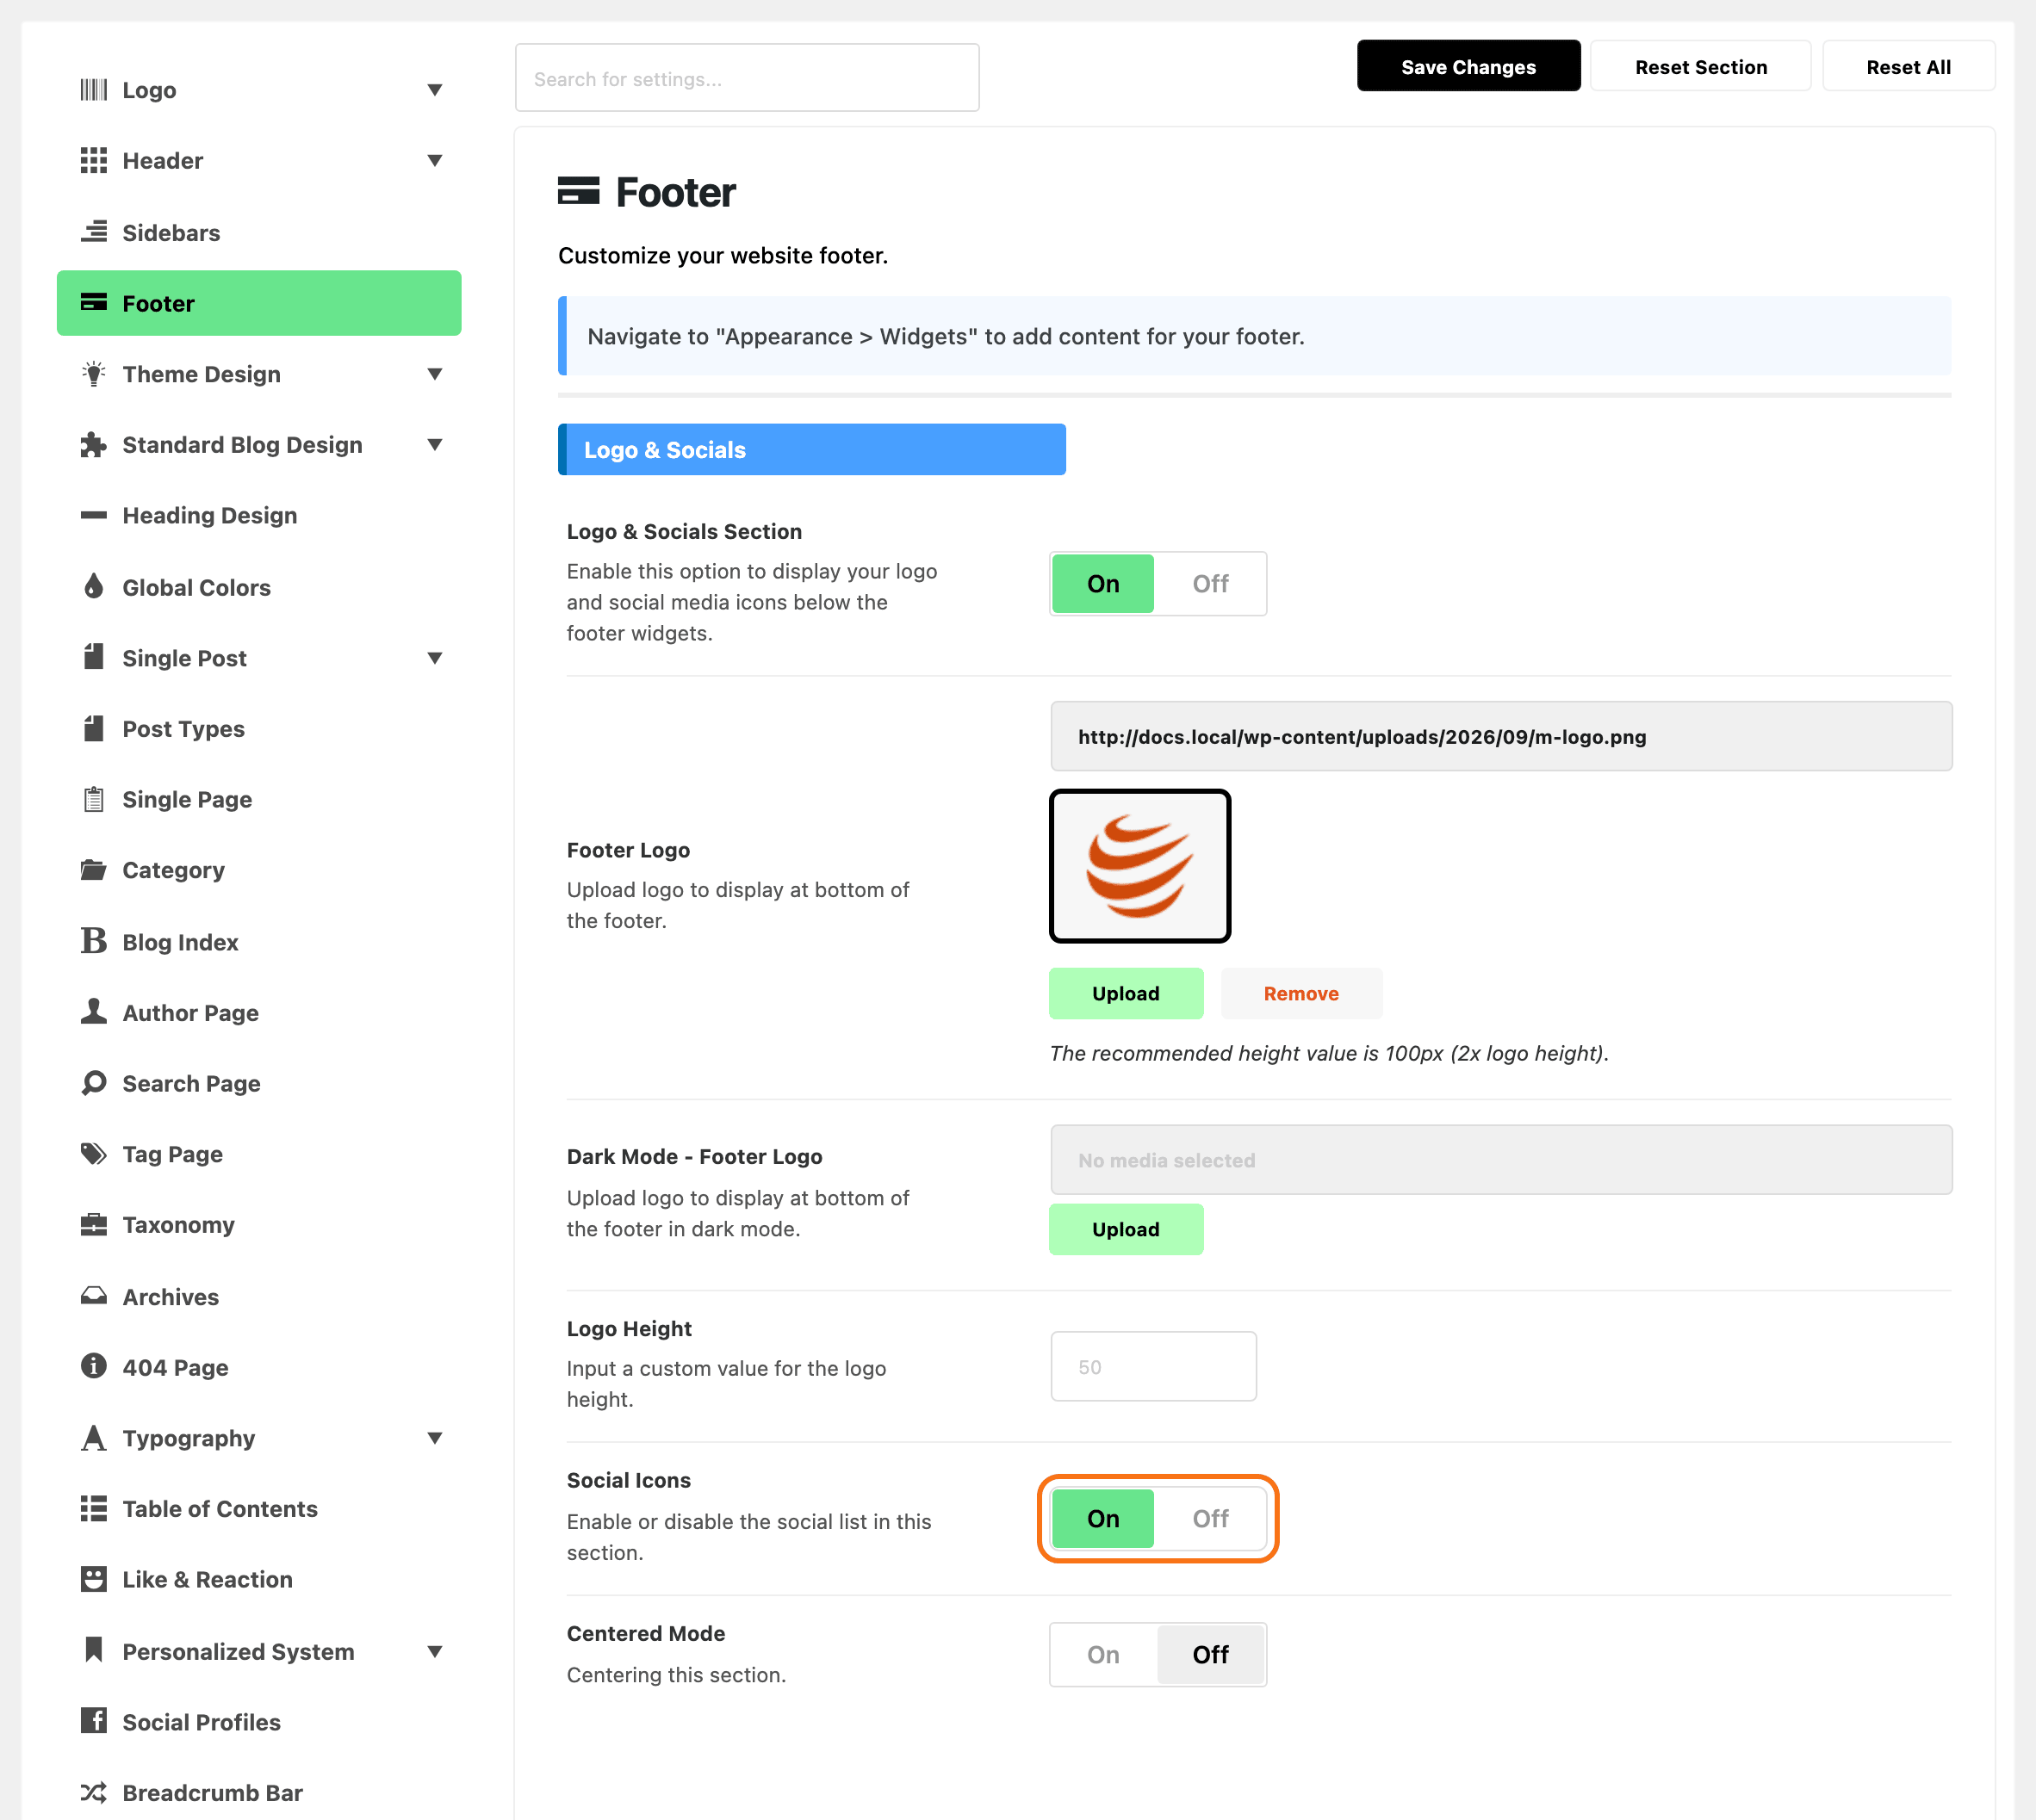The image size is (2036, 1820).
Task: Click the Logo barcode icon in sidebar
Action: click(94, 90)
